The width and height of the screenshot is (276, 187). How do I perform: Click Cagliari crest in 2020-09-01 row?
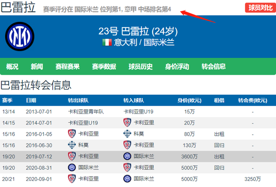click(72, 179)
